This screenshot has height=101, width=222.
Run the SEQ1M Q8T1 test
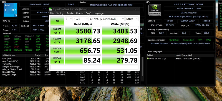(x=57, y=31)
